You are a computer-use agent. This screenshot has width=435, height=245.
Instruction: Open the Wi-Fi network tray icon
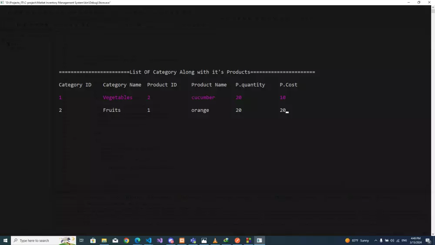pos(398,240)
